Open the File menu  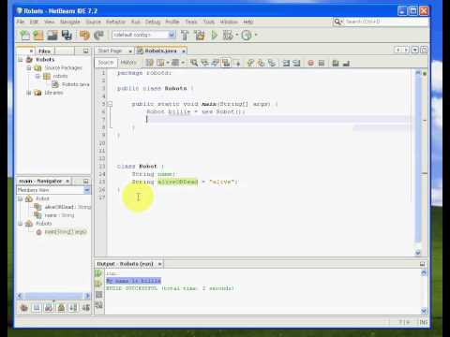[21, 22]
